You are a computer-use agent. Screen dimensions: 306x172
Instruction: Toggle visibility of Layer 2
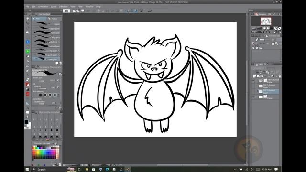pyautogui.click(x=253, y=81)
